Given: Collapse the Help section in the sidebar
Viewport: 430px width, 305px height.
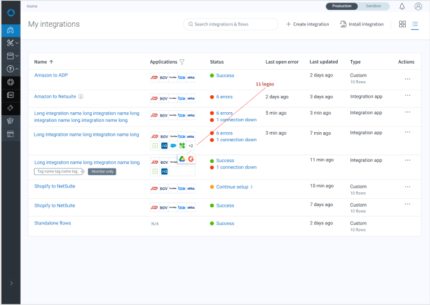Looking at the screenshot, I should (x=10, y=69).
